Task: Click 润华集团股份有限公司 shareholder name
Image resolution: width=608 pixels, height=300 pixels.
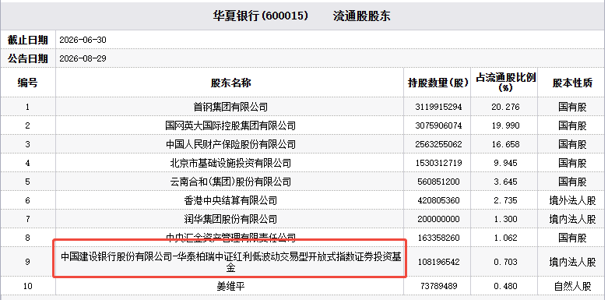Action: click(x=230, y=219)
